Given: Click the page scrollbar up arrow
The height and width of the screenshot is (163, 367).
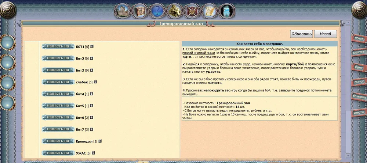Looking at the screenshot, I should tap(348, 23).
